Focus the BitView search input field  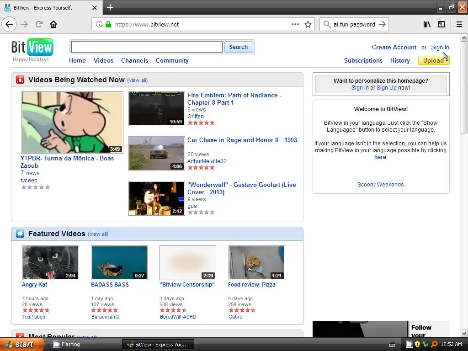147,47
